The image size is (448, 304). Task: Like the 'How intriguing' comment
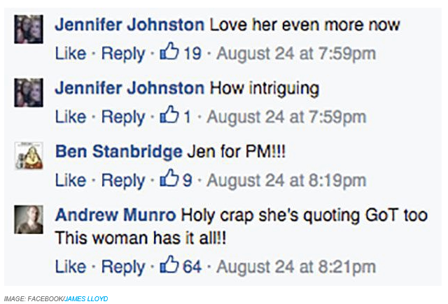pos(71,117)
